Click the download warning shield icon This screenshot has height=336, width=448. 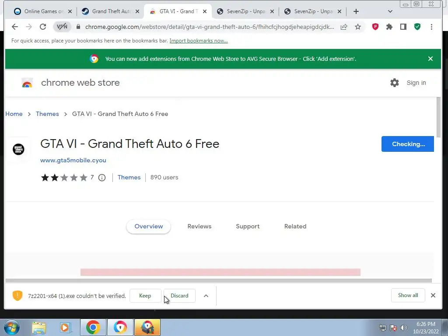pos(17,295)
